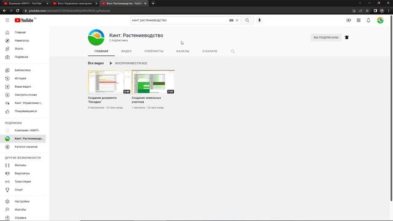Select Кинт: Растениеводство subscription in sidebar

point(23,139)
